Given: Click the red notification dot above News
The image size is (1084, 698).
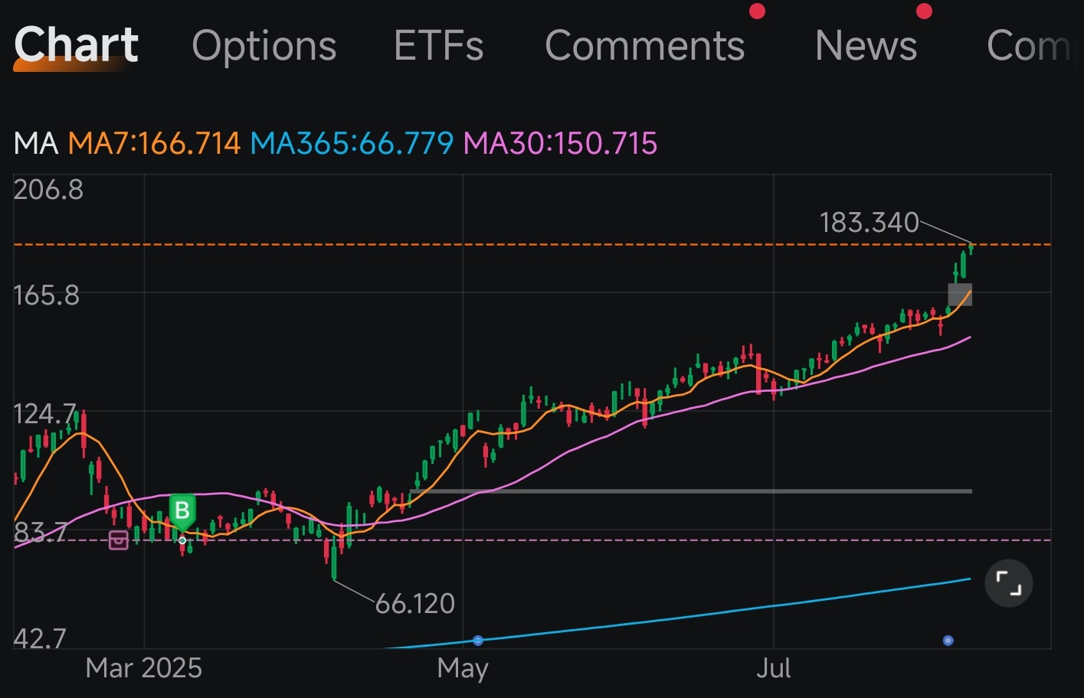Looking at the screenshot, I should (924, 11).
